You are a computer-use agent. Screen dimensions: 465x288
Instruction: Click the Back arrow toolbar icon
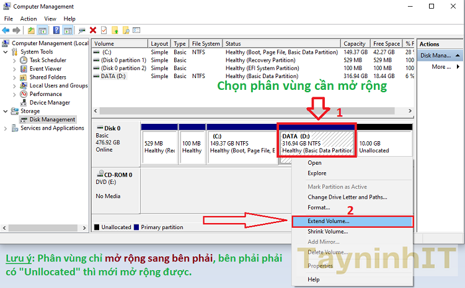coord(6,30)
